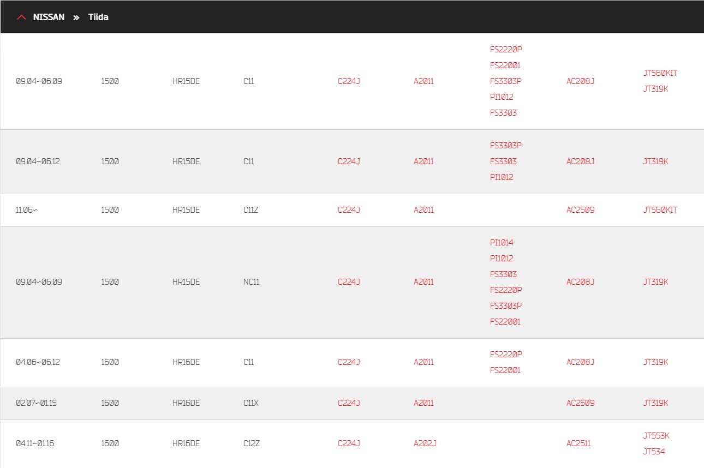Click AC2509 in the C11X row

click(x=581, y=403)
